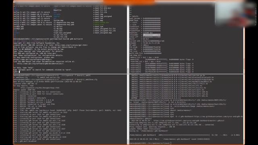Click the DEPMOD line in bottom-right pane

coord(156,98)
